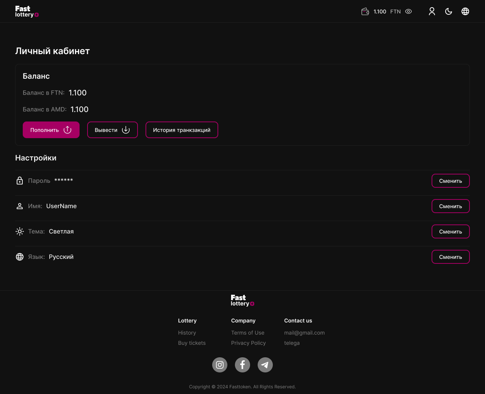Open the Facebook social icon
This screenshot has width=485, height=394.
click(242, 365)
